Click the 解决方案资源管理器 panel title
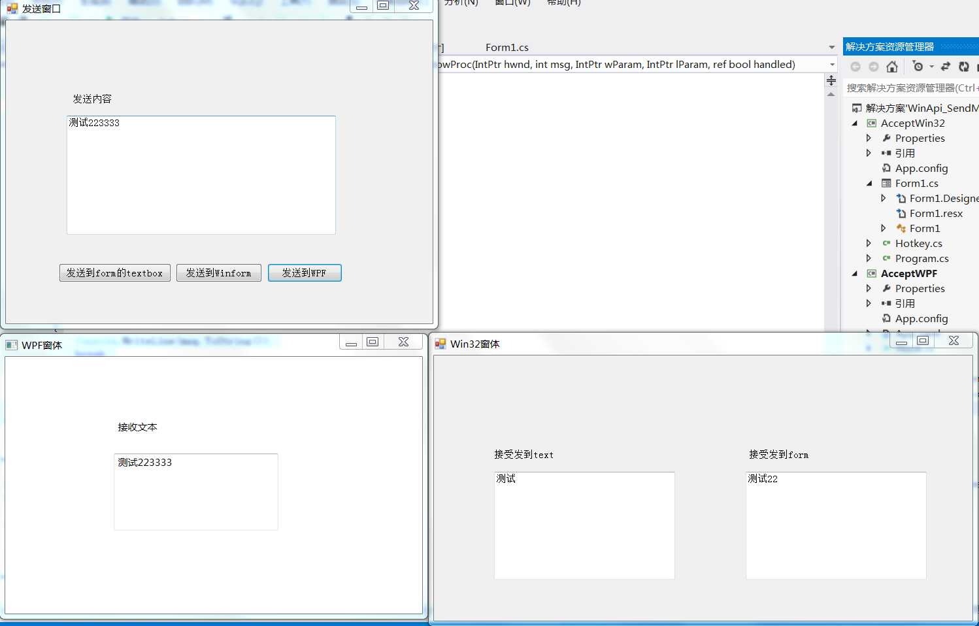This screenshot has height=626, width=979. coord(889,46)
